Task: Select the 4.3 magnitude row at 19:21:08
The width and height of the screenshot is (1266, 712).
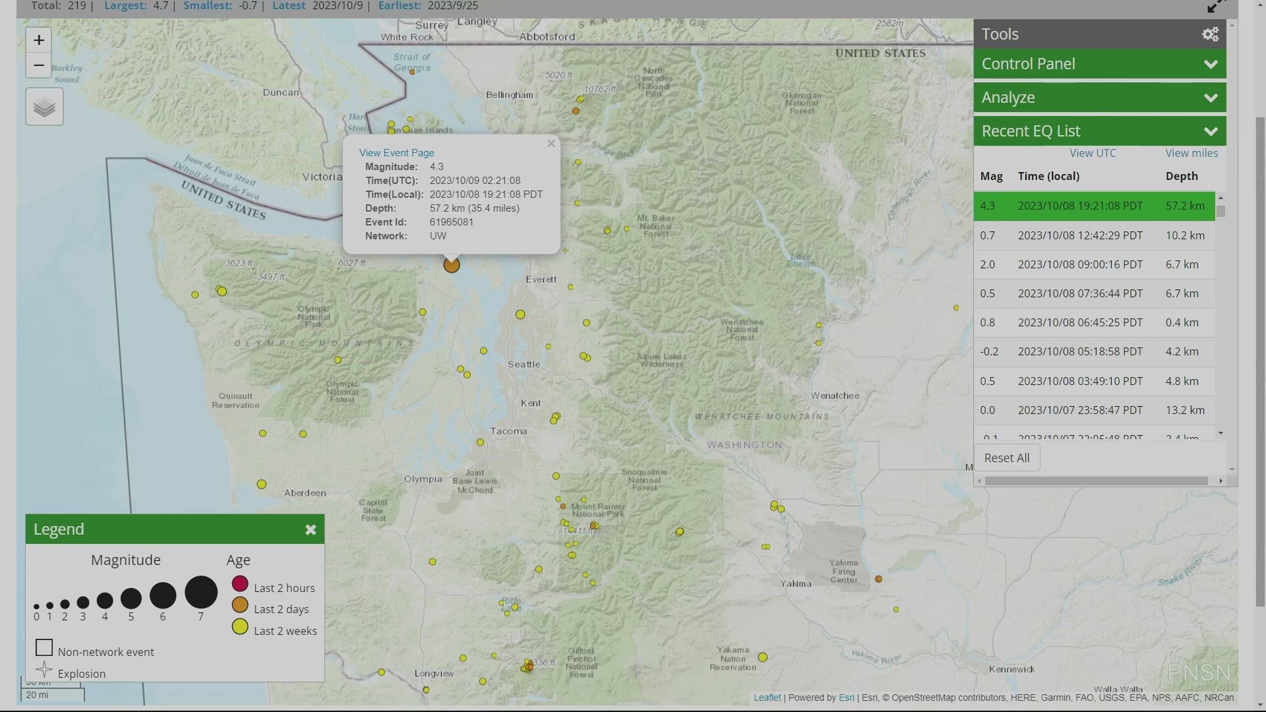Action: [x=1095, y=206]
